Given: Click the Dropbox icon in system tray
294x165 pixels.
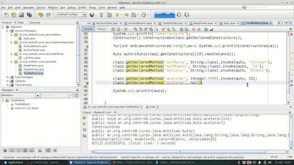Looking at the screenshot, I should point(244,162).
